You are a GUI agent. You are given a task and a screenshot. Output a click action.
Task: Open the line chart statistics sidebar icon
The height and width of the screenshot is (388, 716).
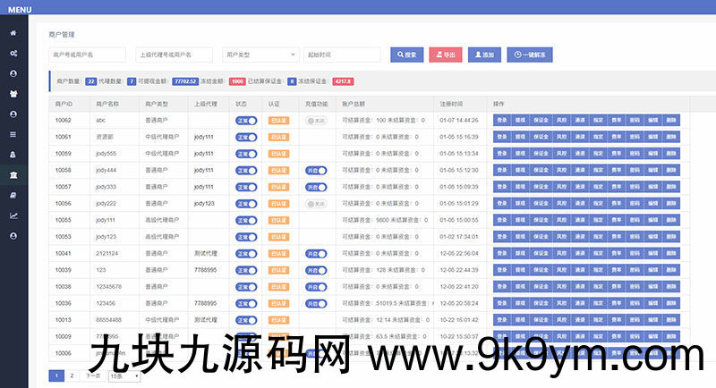13,215
